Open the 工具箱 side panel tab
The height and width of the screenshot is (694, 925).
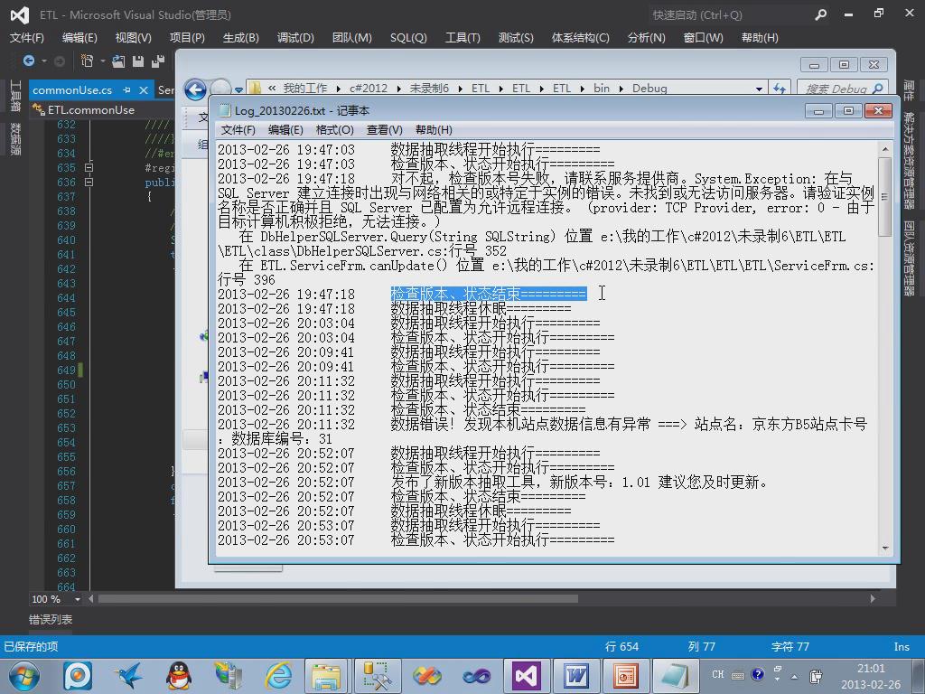click(x=15, y=96)
